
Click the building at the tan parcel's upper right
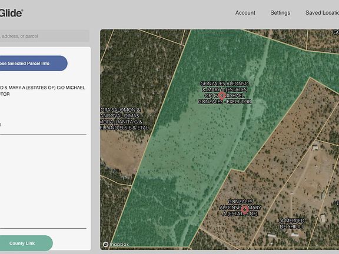(315, 148)
